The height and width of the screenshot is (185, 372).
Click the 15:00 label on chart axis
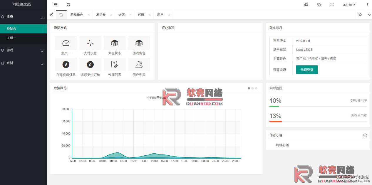coord(154,161)
